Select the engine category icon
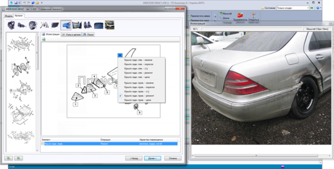334x169 pixels. click(x=11, y=25)
